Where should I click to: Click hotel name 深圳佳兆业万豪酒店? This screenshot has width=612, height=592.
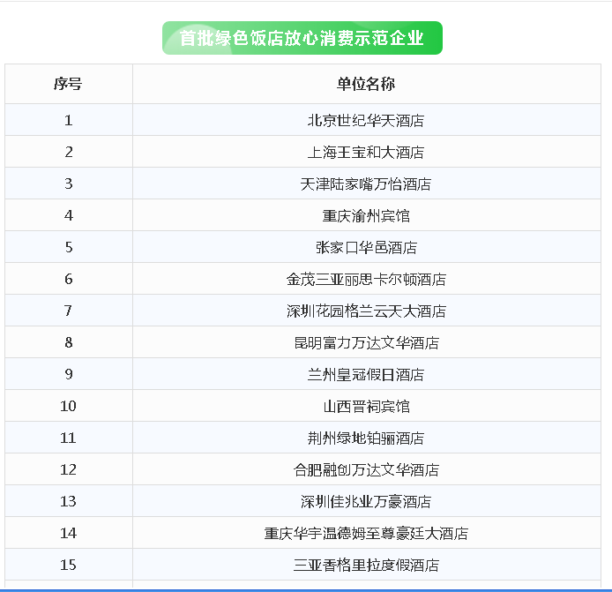pos(366,502)
